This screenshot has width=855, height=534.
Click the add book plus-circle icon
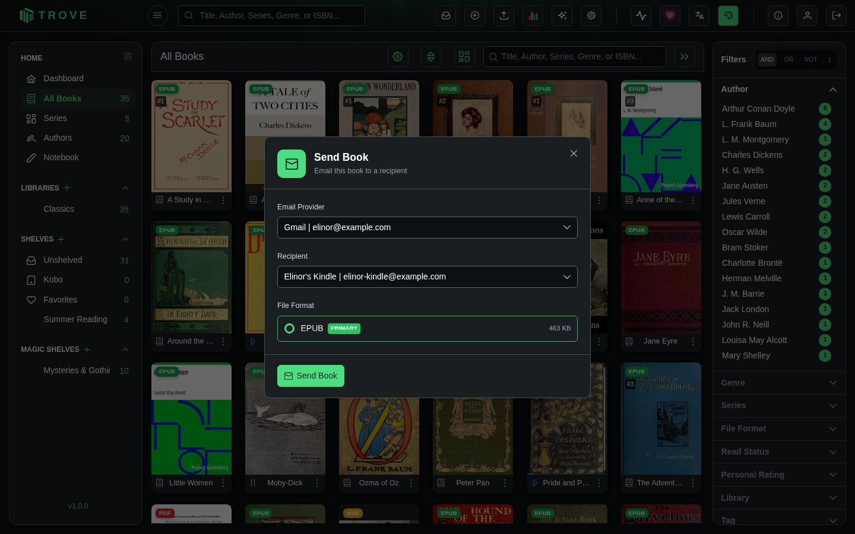pos(475,15)
